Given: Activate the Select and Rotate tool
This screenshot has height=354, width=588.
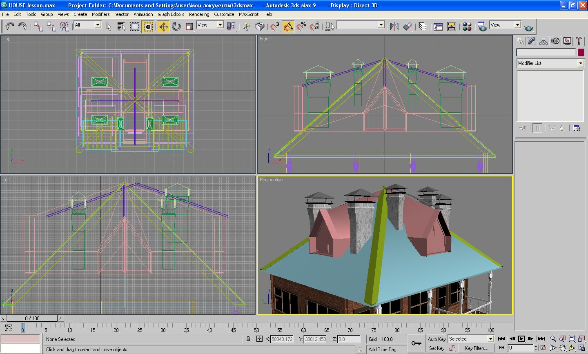Looking at the screenshot, I should [x=176, y=27].
